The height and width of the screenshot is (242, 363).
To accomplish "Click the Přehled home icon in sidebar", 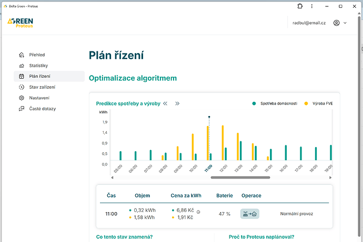I will 21,55.
